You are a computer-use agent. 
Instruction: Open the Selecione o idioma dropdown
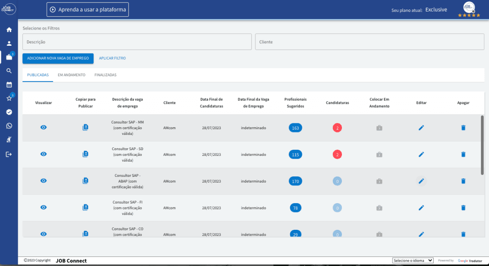[x=413, y=260]
